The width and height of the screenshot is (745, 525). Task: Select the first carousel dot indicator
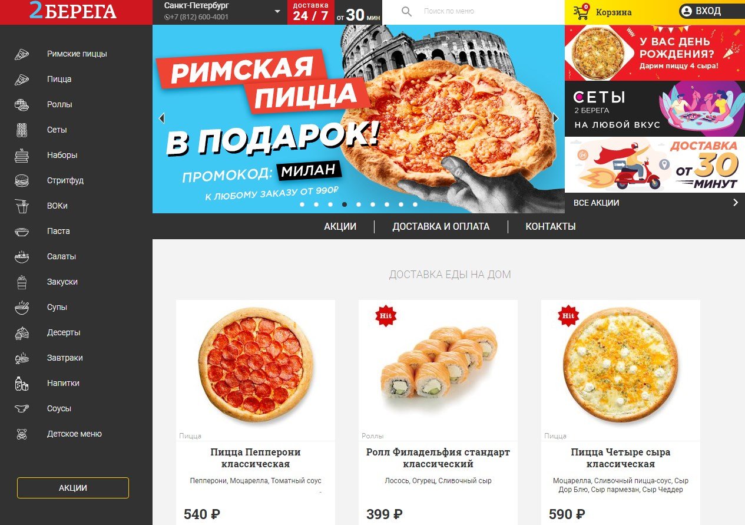[302, 204]
